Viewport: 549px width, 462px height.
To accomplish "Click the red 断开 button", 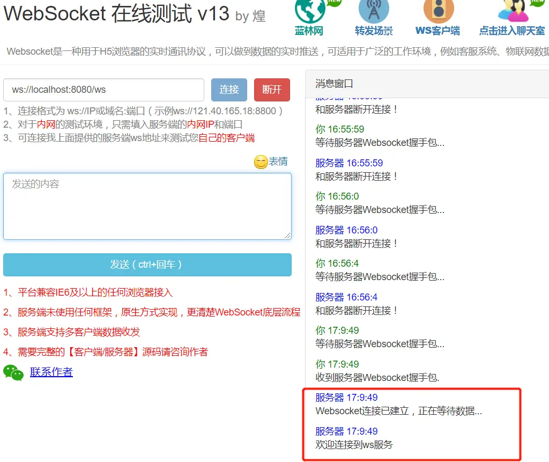I will 272,90.
